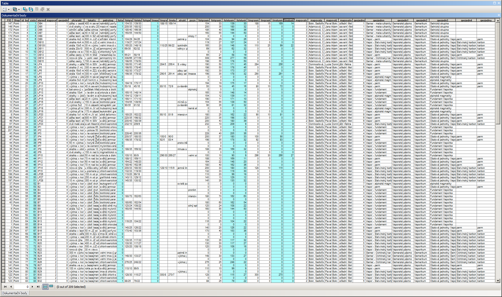502x297 pixels.
Task: Select the row selector for B32 row
Action: (x=3, y=281)
